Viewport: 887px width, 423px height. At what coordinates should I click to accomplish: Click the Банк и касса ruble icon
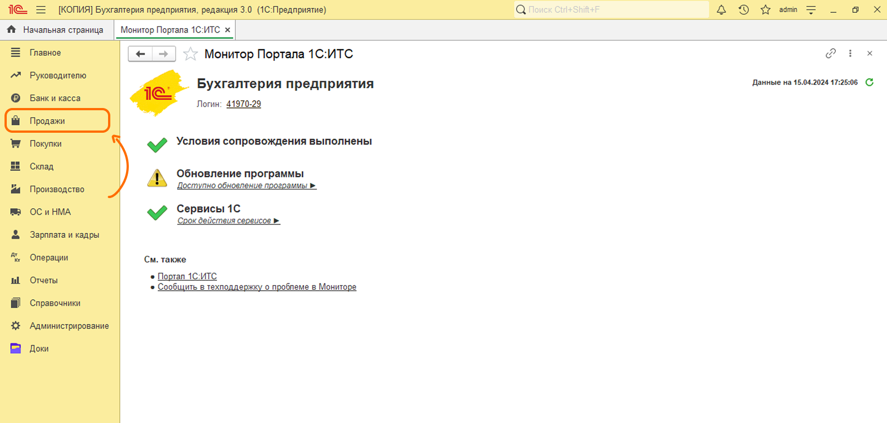coord(16,98)
